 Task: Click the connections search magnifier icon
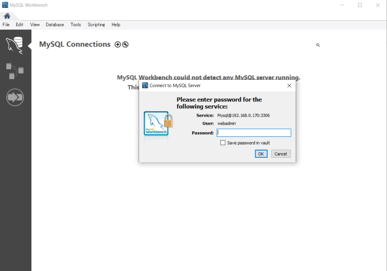[318, 45]
